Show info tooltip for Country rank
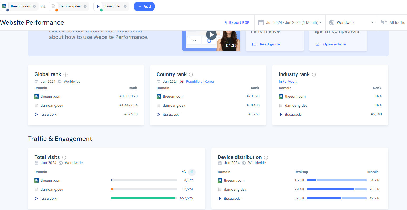The height and width of the screenshot is (210, 407). click(191, 74)
